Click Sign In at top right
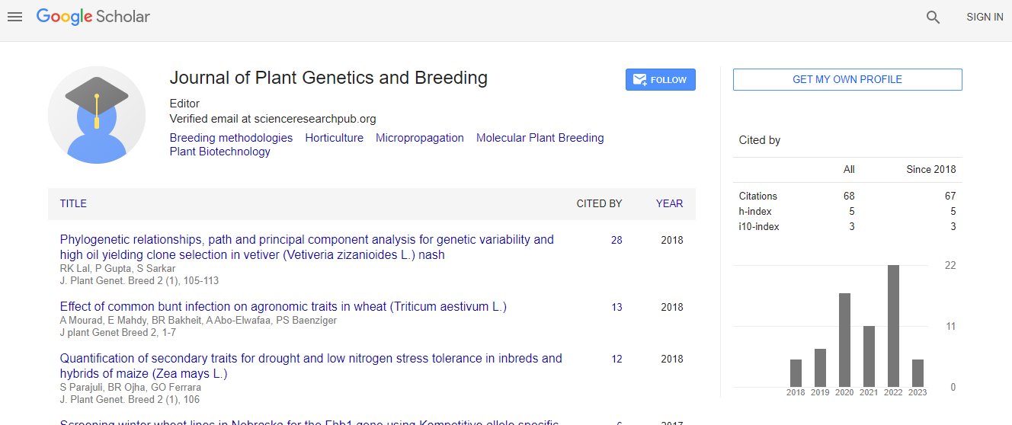Screen dimensions: 1012x425 (985, 17)
